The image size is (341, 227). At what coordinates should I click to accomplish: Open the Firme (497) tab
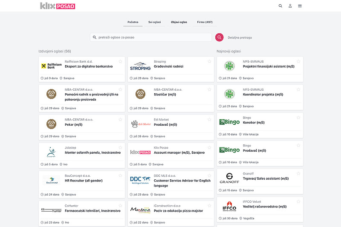click(x=205, y=22)
